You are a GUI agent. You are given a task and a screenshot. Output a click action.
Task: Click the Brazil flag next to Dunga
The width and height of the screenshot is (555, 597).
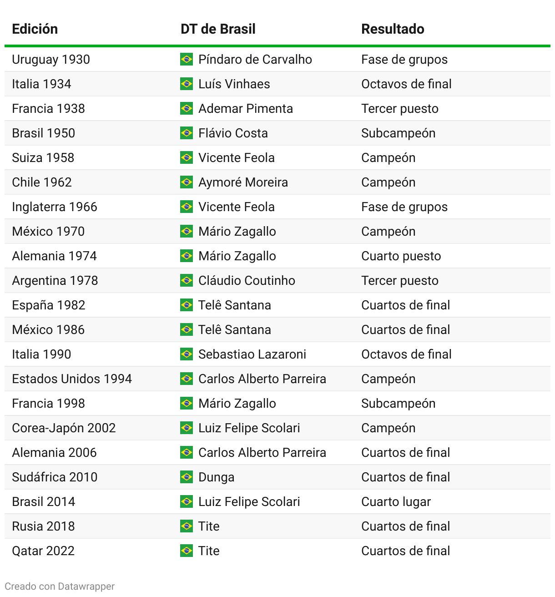tap(187, 477)
